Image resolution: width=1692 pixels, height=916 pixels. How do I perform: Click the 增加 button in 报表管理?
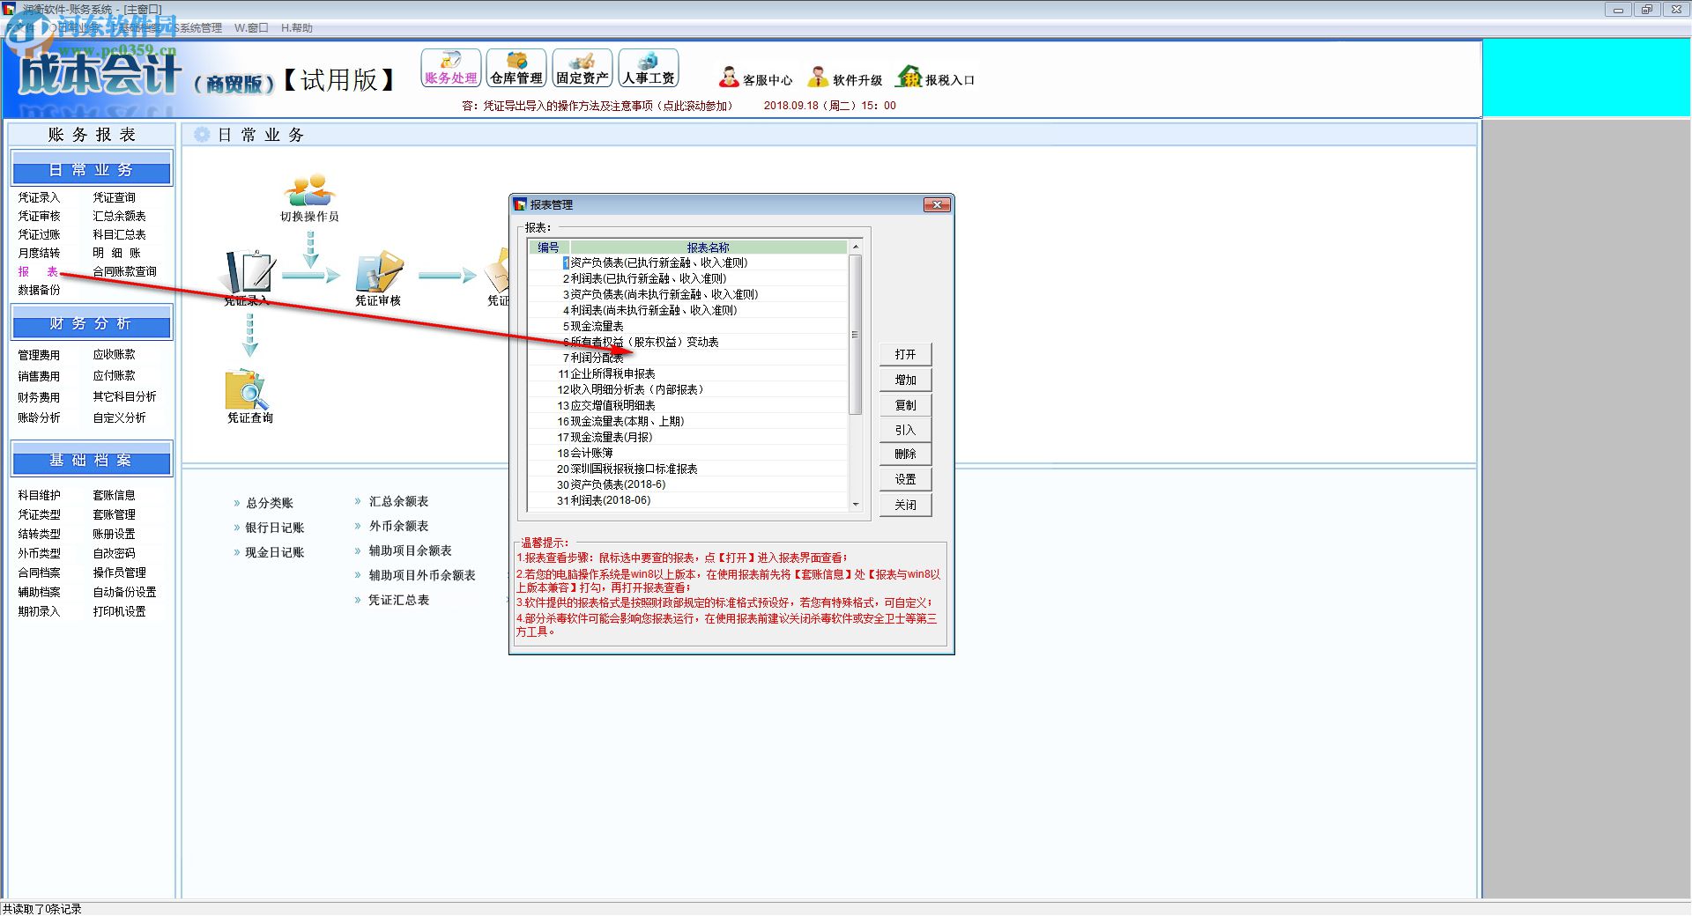905,380
